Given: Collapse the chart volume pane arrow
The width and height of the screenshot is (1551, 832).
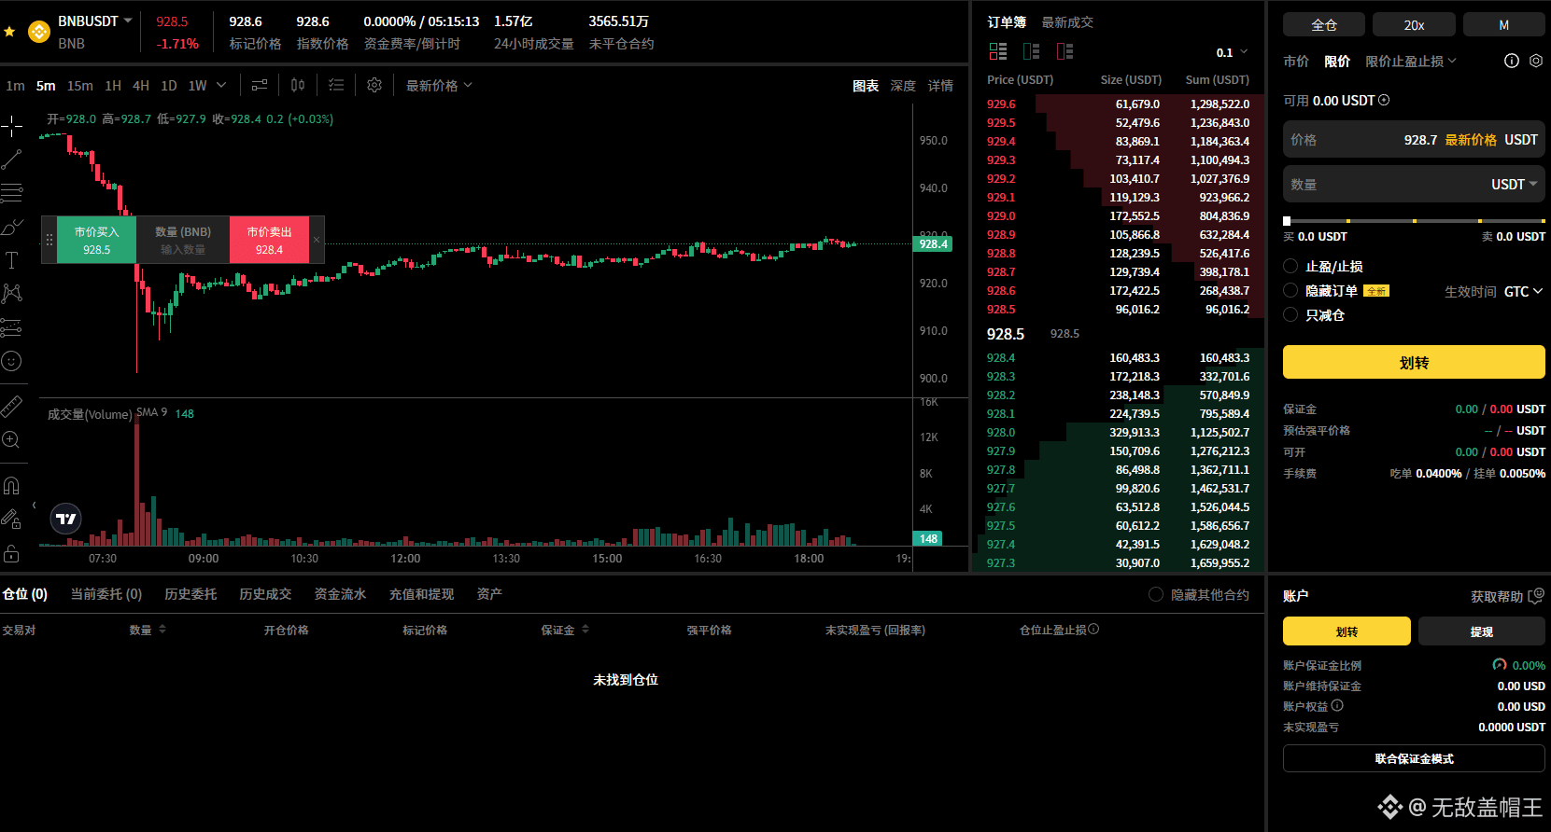Looking at the screenshot, I should pyautogui.click(x=35, y=506).
